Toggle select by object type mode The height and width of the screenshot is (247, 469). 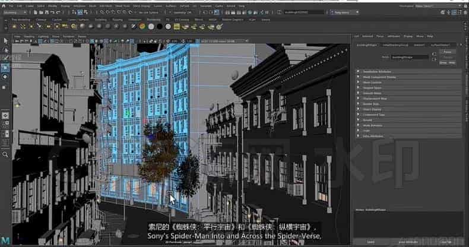[80, 12]
